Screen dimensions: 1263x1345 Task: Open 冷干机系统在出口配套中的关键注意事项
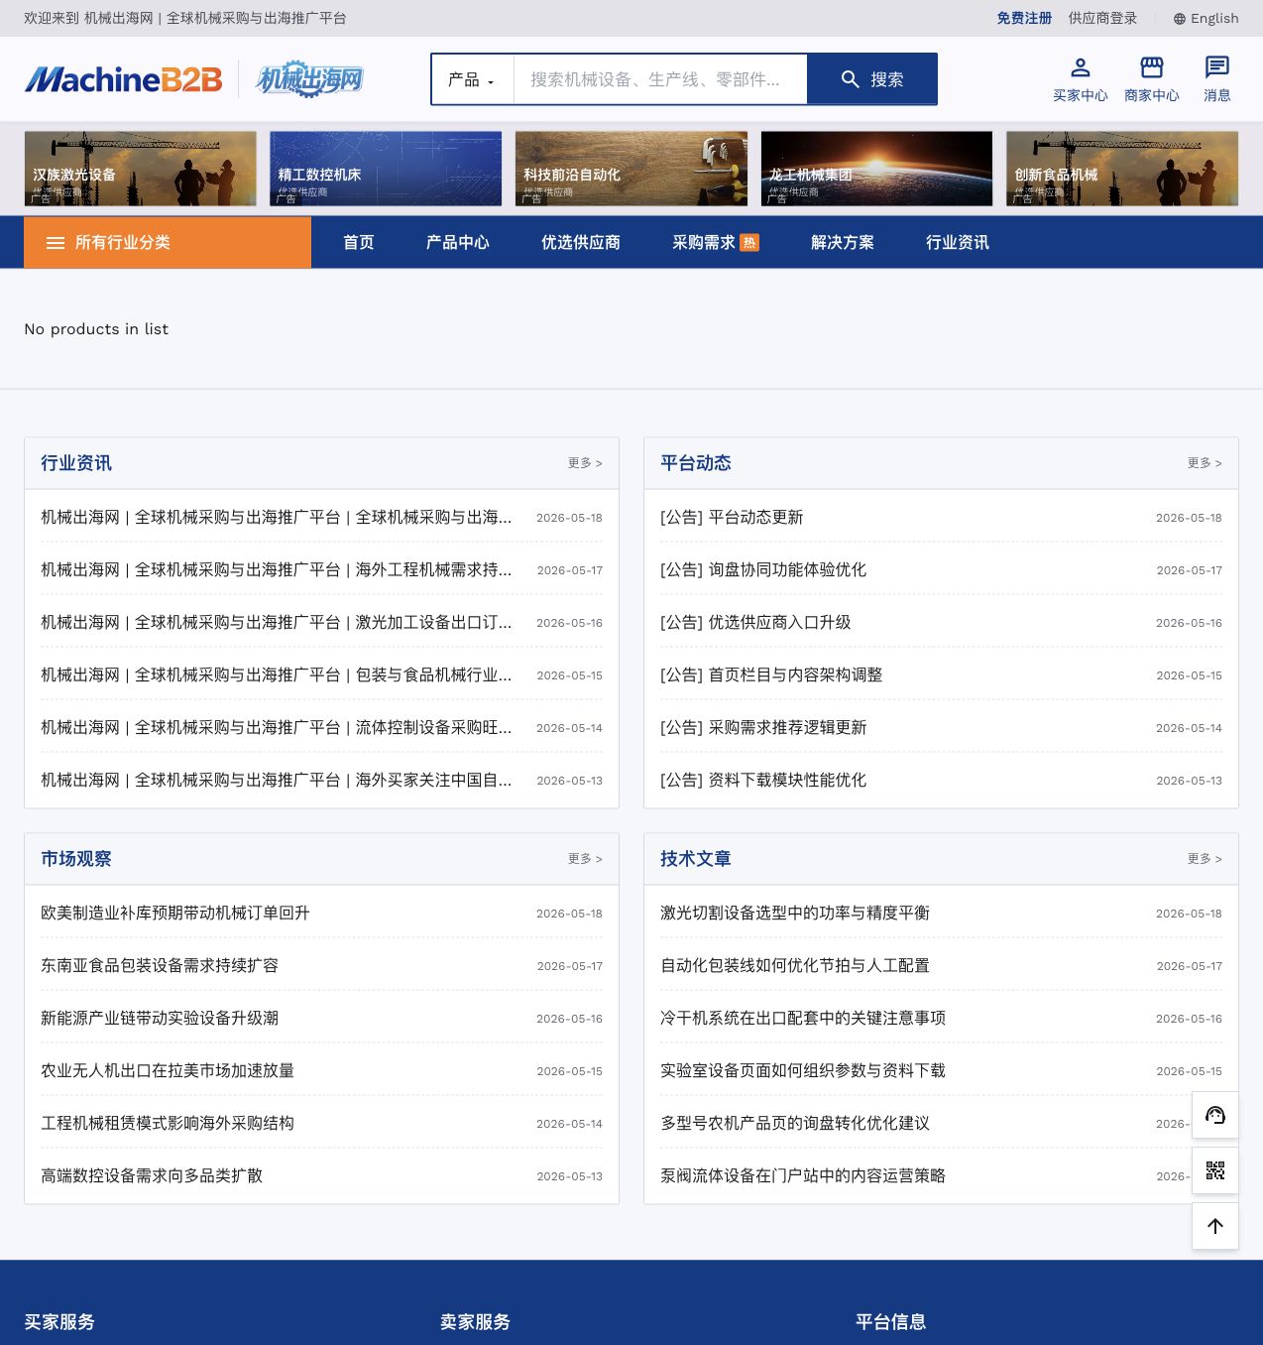point(803,1019)
